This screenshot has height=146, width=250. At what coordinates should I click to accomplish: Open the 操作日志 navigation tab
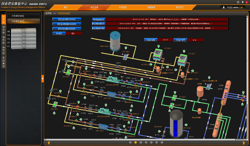(x=180, y=7)
